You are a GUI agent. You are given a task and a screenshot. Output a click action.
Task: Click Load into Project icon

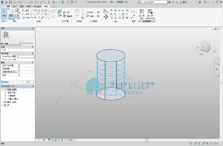[142, 14]
